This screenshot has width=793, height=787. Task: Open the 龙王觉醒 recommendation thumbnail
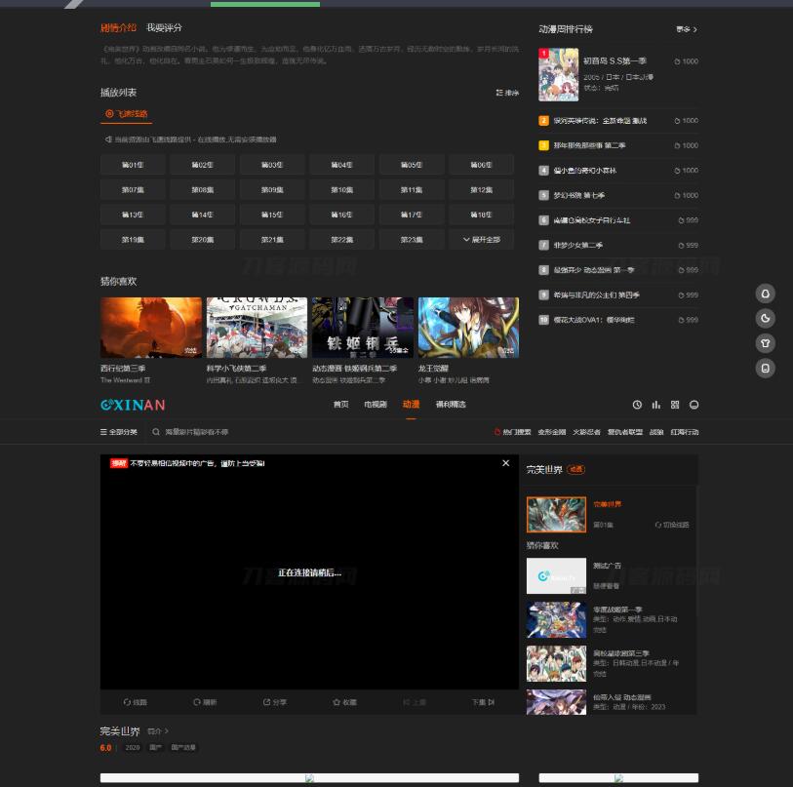[x=468, y=328]
